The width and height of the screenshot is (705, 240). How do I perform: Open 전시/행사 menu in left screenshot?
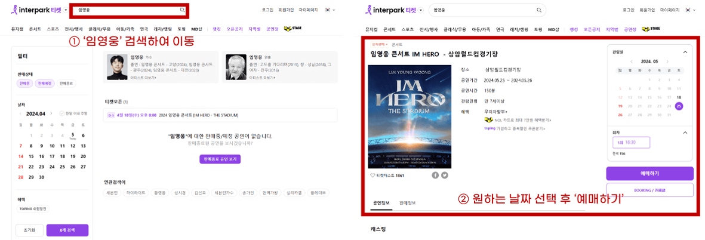coord(74,29)
